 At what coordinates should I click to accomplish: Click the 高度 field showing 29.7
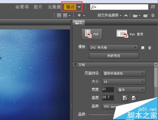(x=108, y=98)
